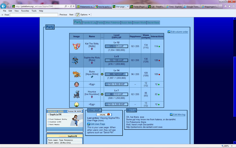This screenshot has width=236, height=148.
Task: Click Edit Mini-log link
Action: 179,115
